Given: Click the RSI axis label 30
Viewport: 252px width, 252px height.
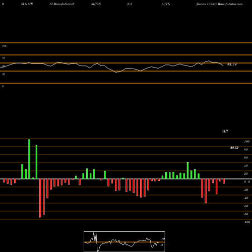Looking at the screenshot, I should coord(4,74).
